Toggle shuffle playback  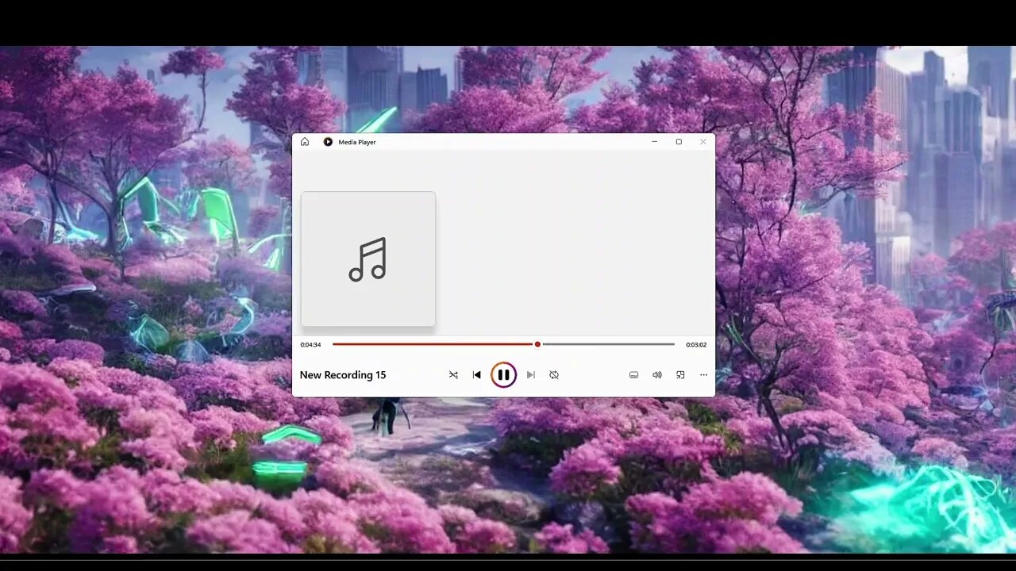453,375
